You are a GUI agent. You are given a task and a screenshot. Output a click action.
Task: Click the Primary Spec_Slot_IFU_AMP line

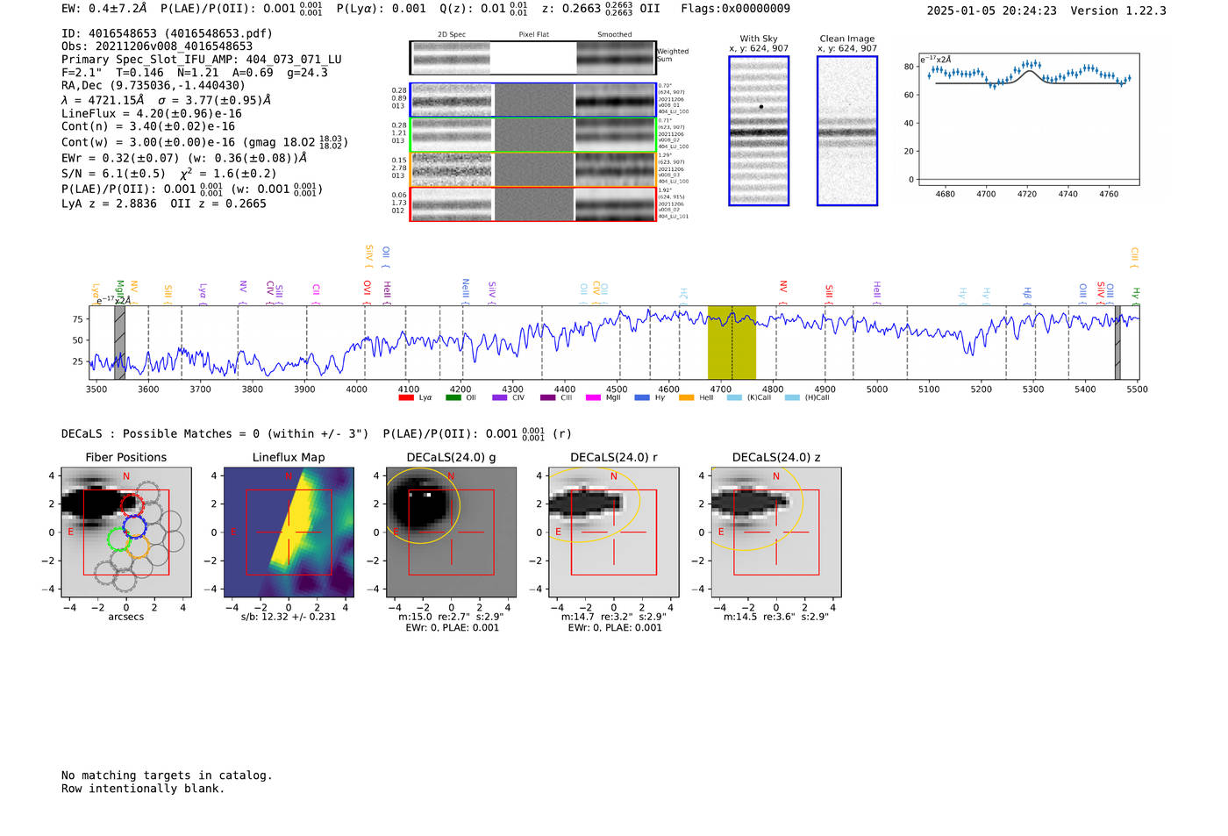click(x=202, y=60)
